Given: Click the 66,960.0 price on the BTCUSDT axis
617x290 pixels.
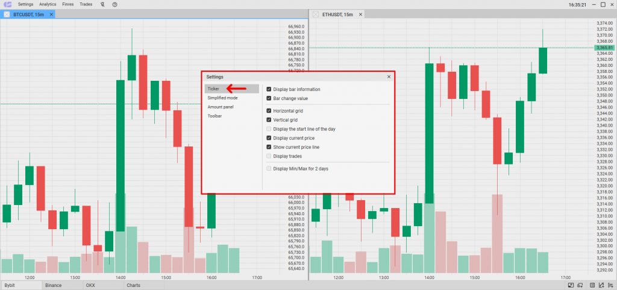Looking at the screenshot, I should pos(296,27).
